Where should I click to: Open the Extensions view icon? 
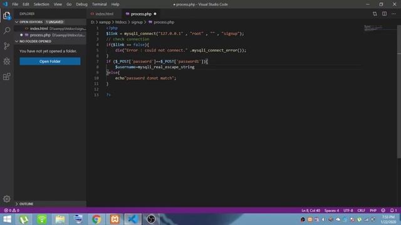tap(7, 76)
